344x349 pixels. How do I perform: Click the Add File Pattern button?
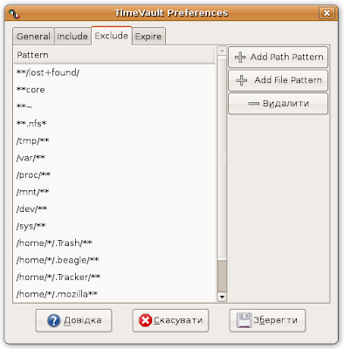click(279, 80)
